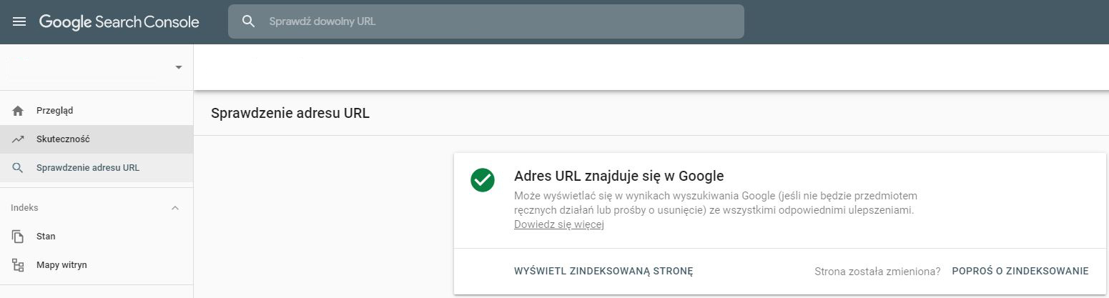The height and width of the screenshot is (298, 1109).
Task: Select the Skuteczność menu item label
Action: (x=63, y=139)
